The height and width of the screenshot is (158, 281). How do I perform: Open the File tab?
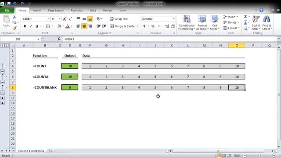click(x=7, y=11)
